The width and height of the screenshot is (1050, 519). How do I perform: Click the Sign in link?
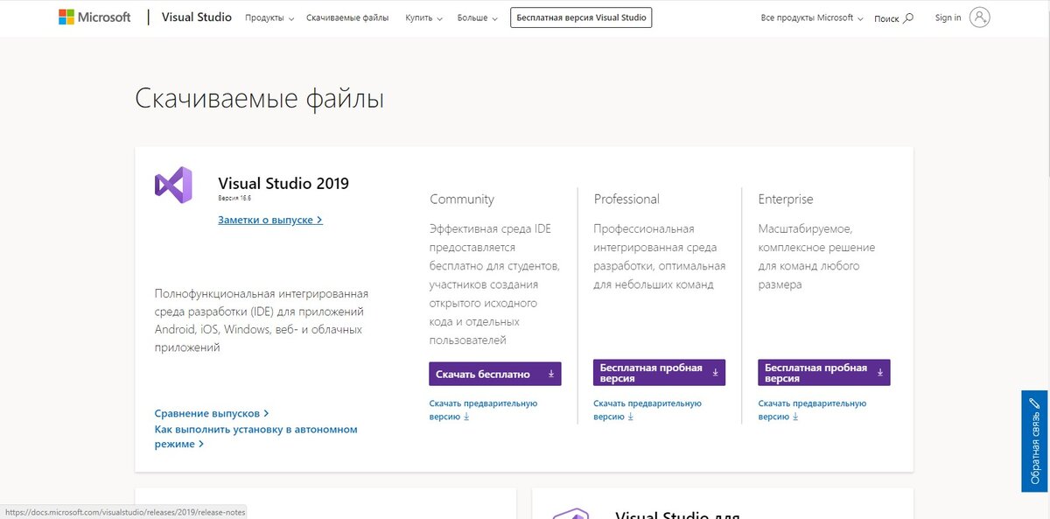click(x=948, y=18)
